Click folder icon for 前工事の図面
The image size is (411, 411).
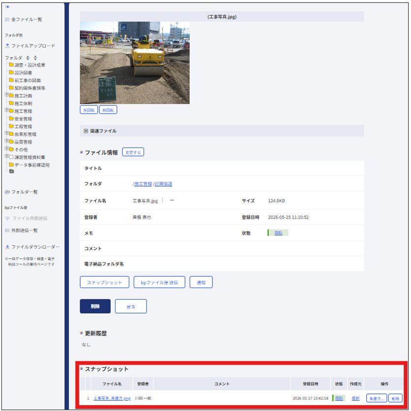[11, 80]
